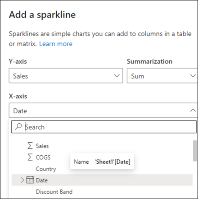
Task: Click the Date value in the X-axis box
Action: 20,111
